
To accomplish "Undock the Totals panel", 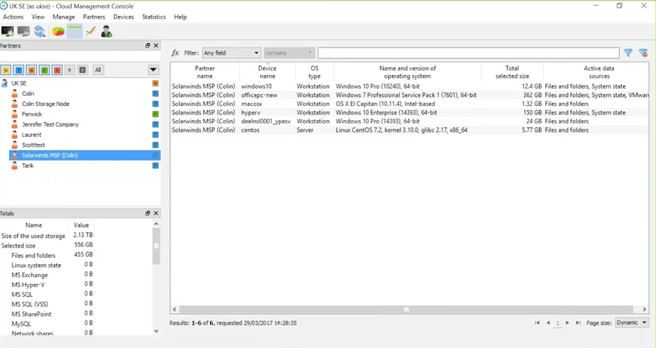I will (x=148, y=213).
